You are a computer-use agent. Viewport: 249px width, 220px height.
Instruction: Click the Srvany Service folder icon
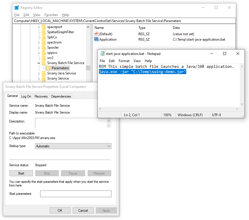[44, 78]
